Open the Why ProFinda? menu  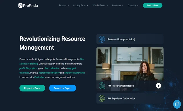pos(99,5)
